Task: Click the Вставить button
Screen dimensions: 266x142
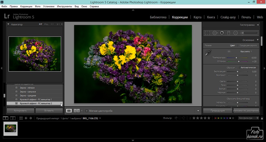Action: (49, 111)
